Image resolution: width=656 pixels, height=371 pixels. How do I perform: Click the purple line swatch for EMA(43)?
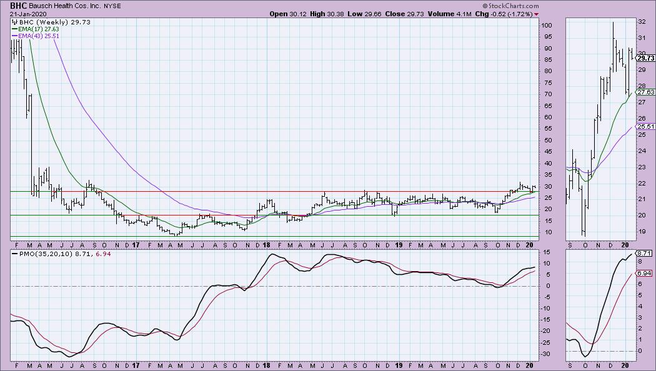point(14,36)
